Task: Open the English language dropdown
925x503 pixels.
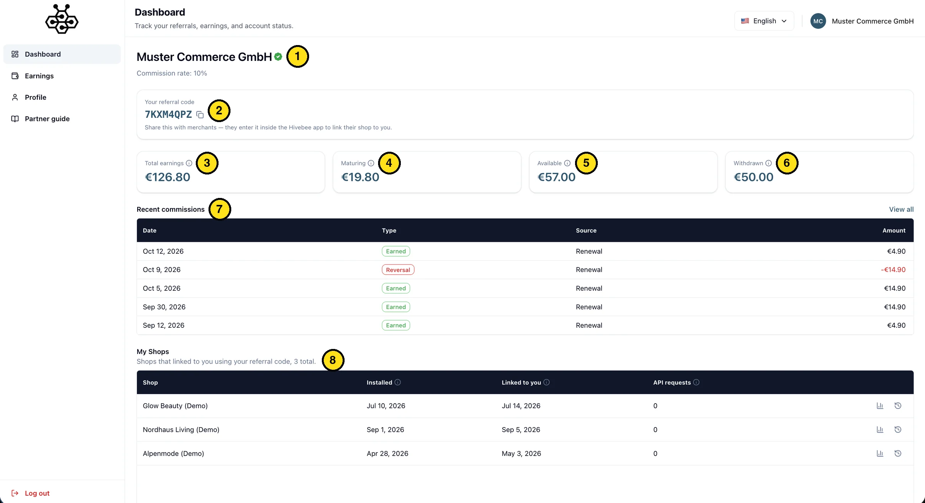Action: 764,21
